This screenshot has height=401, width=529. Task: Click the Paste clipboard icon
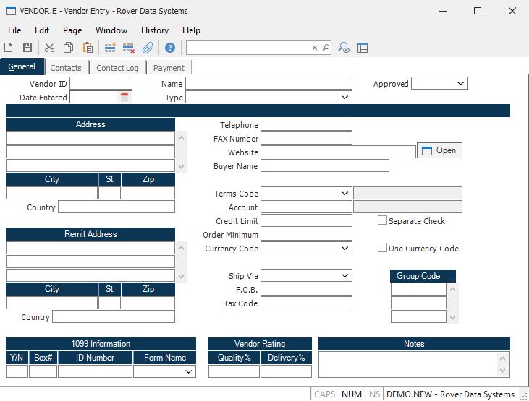click(88, 48)
